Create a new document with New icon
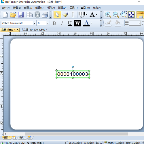This screenshot has height=144, width=144. pos(5,15)
